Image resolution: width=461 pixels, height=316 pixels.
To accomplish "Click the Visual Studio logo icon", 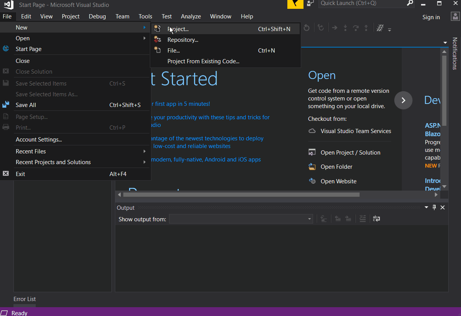I will click(x=9, y=5).
